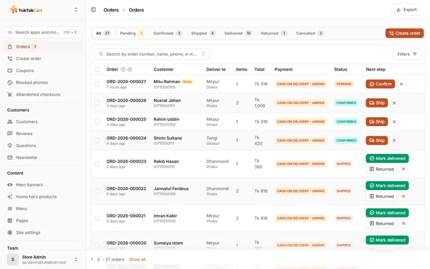
Task: Select order ORD-2026-000027 checkbox
Action: coord(97,84)
